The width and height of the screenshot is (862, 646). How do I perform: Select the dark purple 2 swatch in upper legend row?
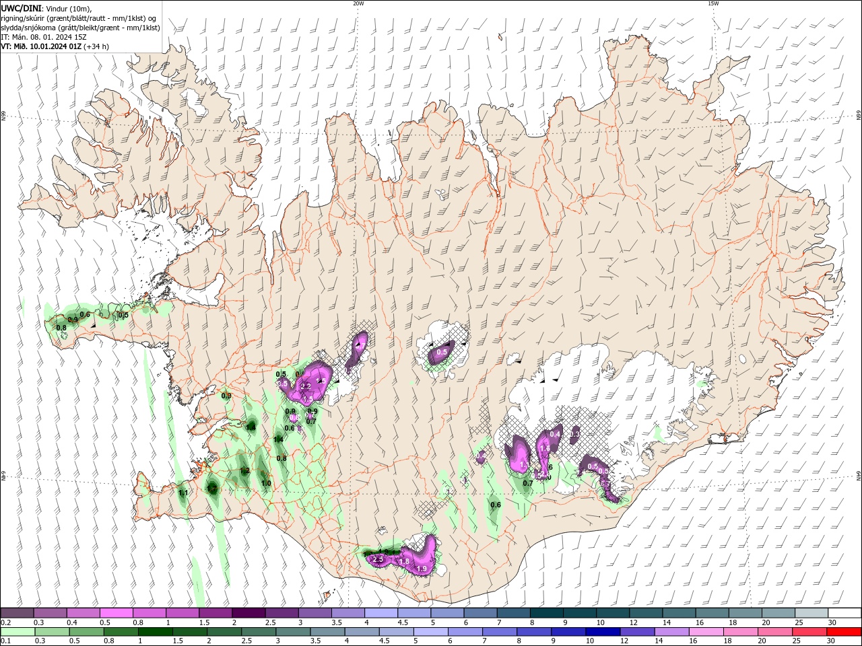tap(248, 613)
